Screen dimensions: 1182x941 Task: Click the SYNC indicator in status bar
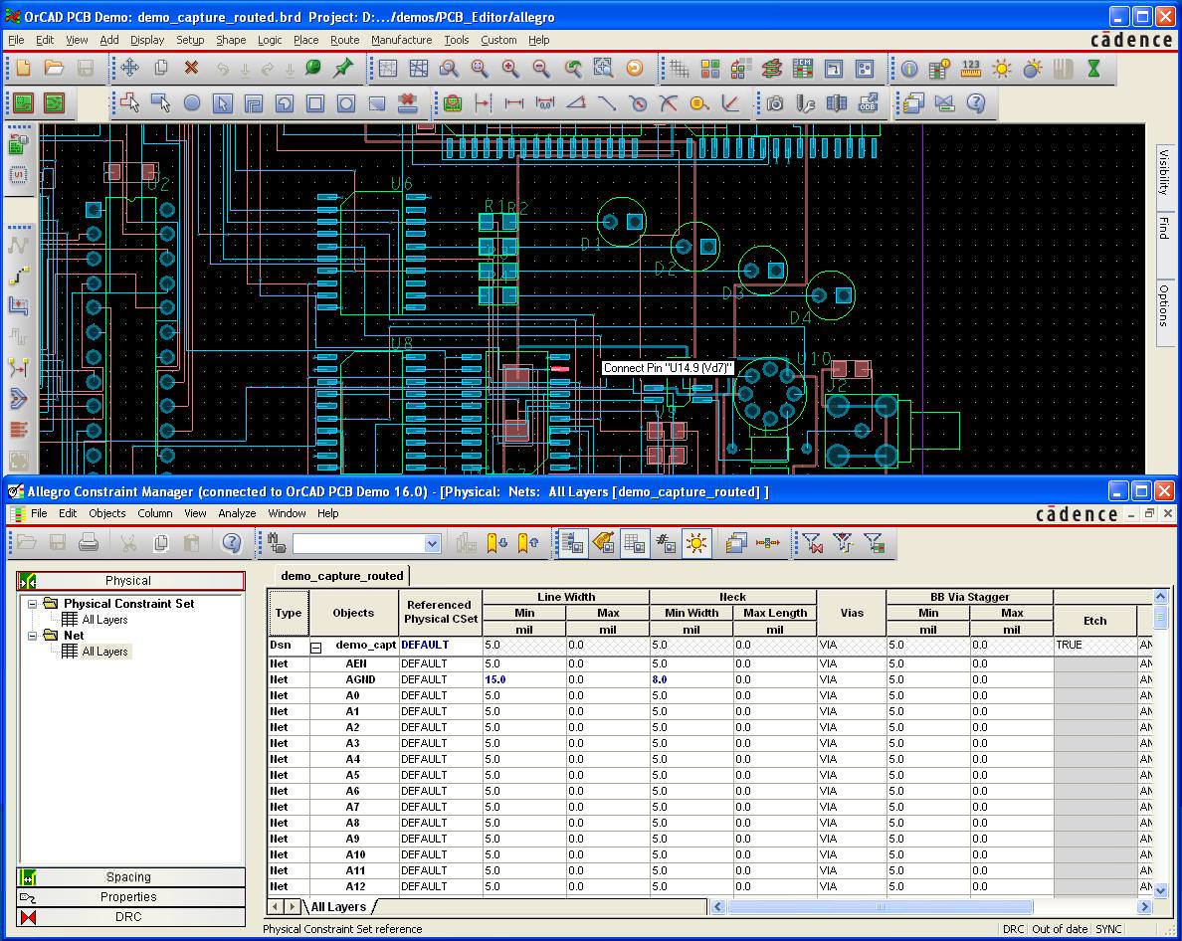click(x=1108, y=929)
